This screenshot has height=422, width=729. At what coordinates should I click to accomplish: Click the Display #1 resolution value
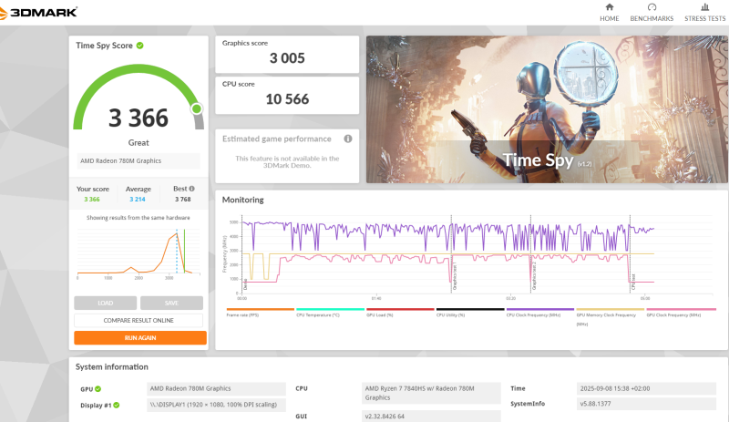tap(216, 405)
